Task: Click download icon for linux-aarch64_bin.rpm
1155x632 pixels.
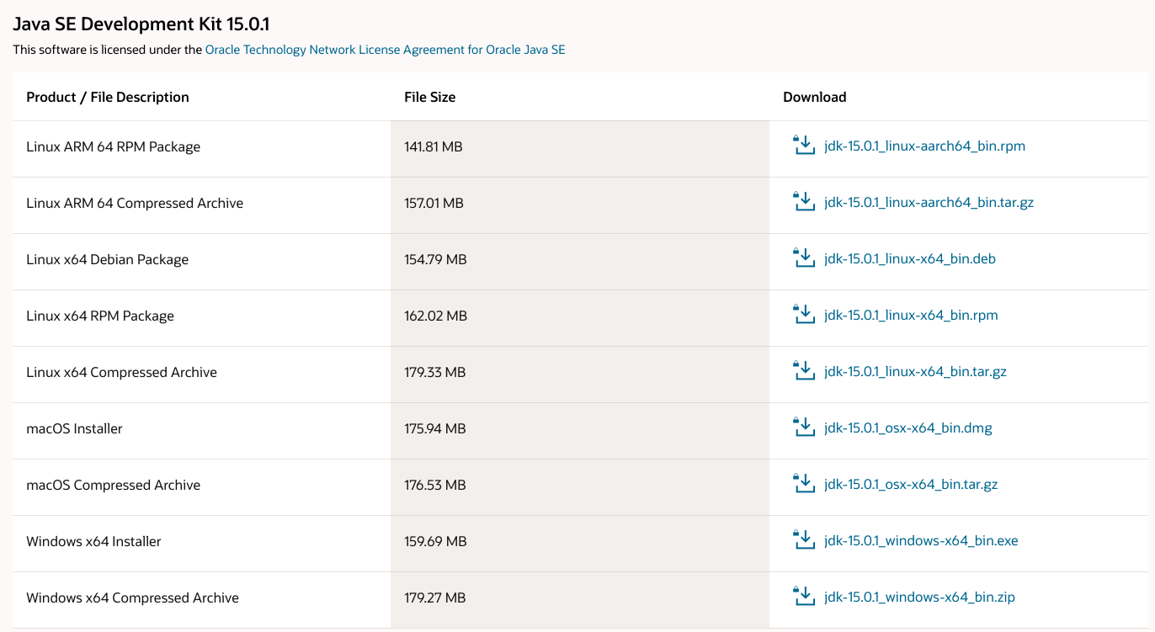Action: (x=805, y=145)
